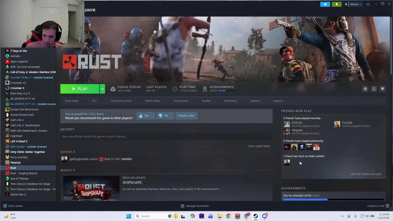
Task: View the play time clock icon
Action: 175,89
